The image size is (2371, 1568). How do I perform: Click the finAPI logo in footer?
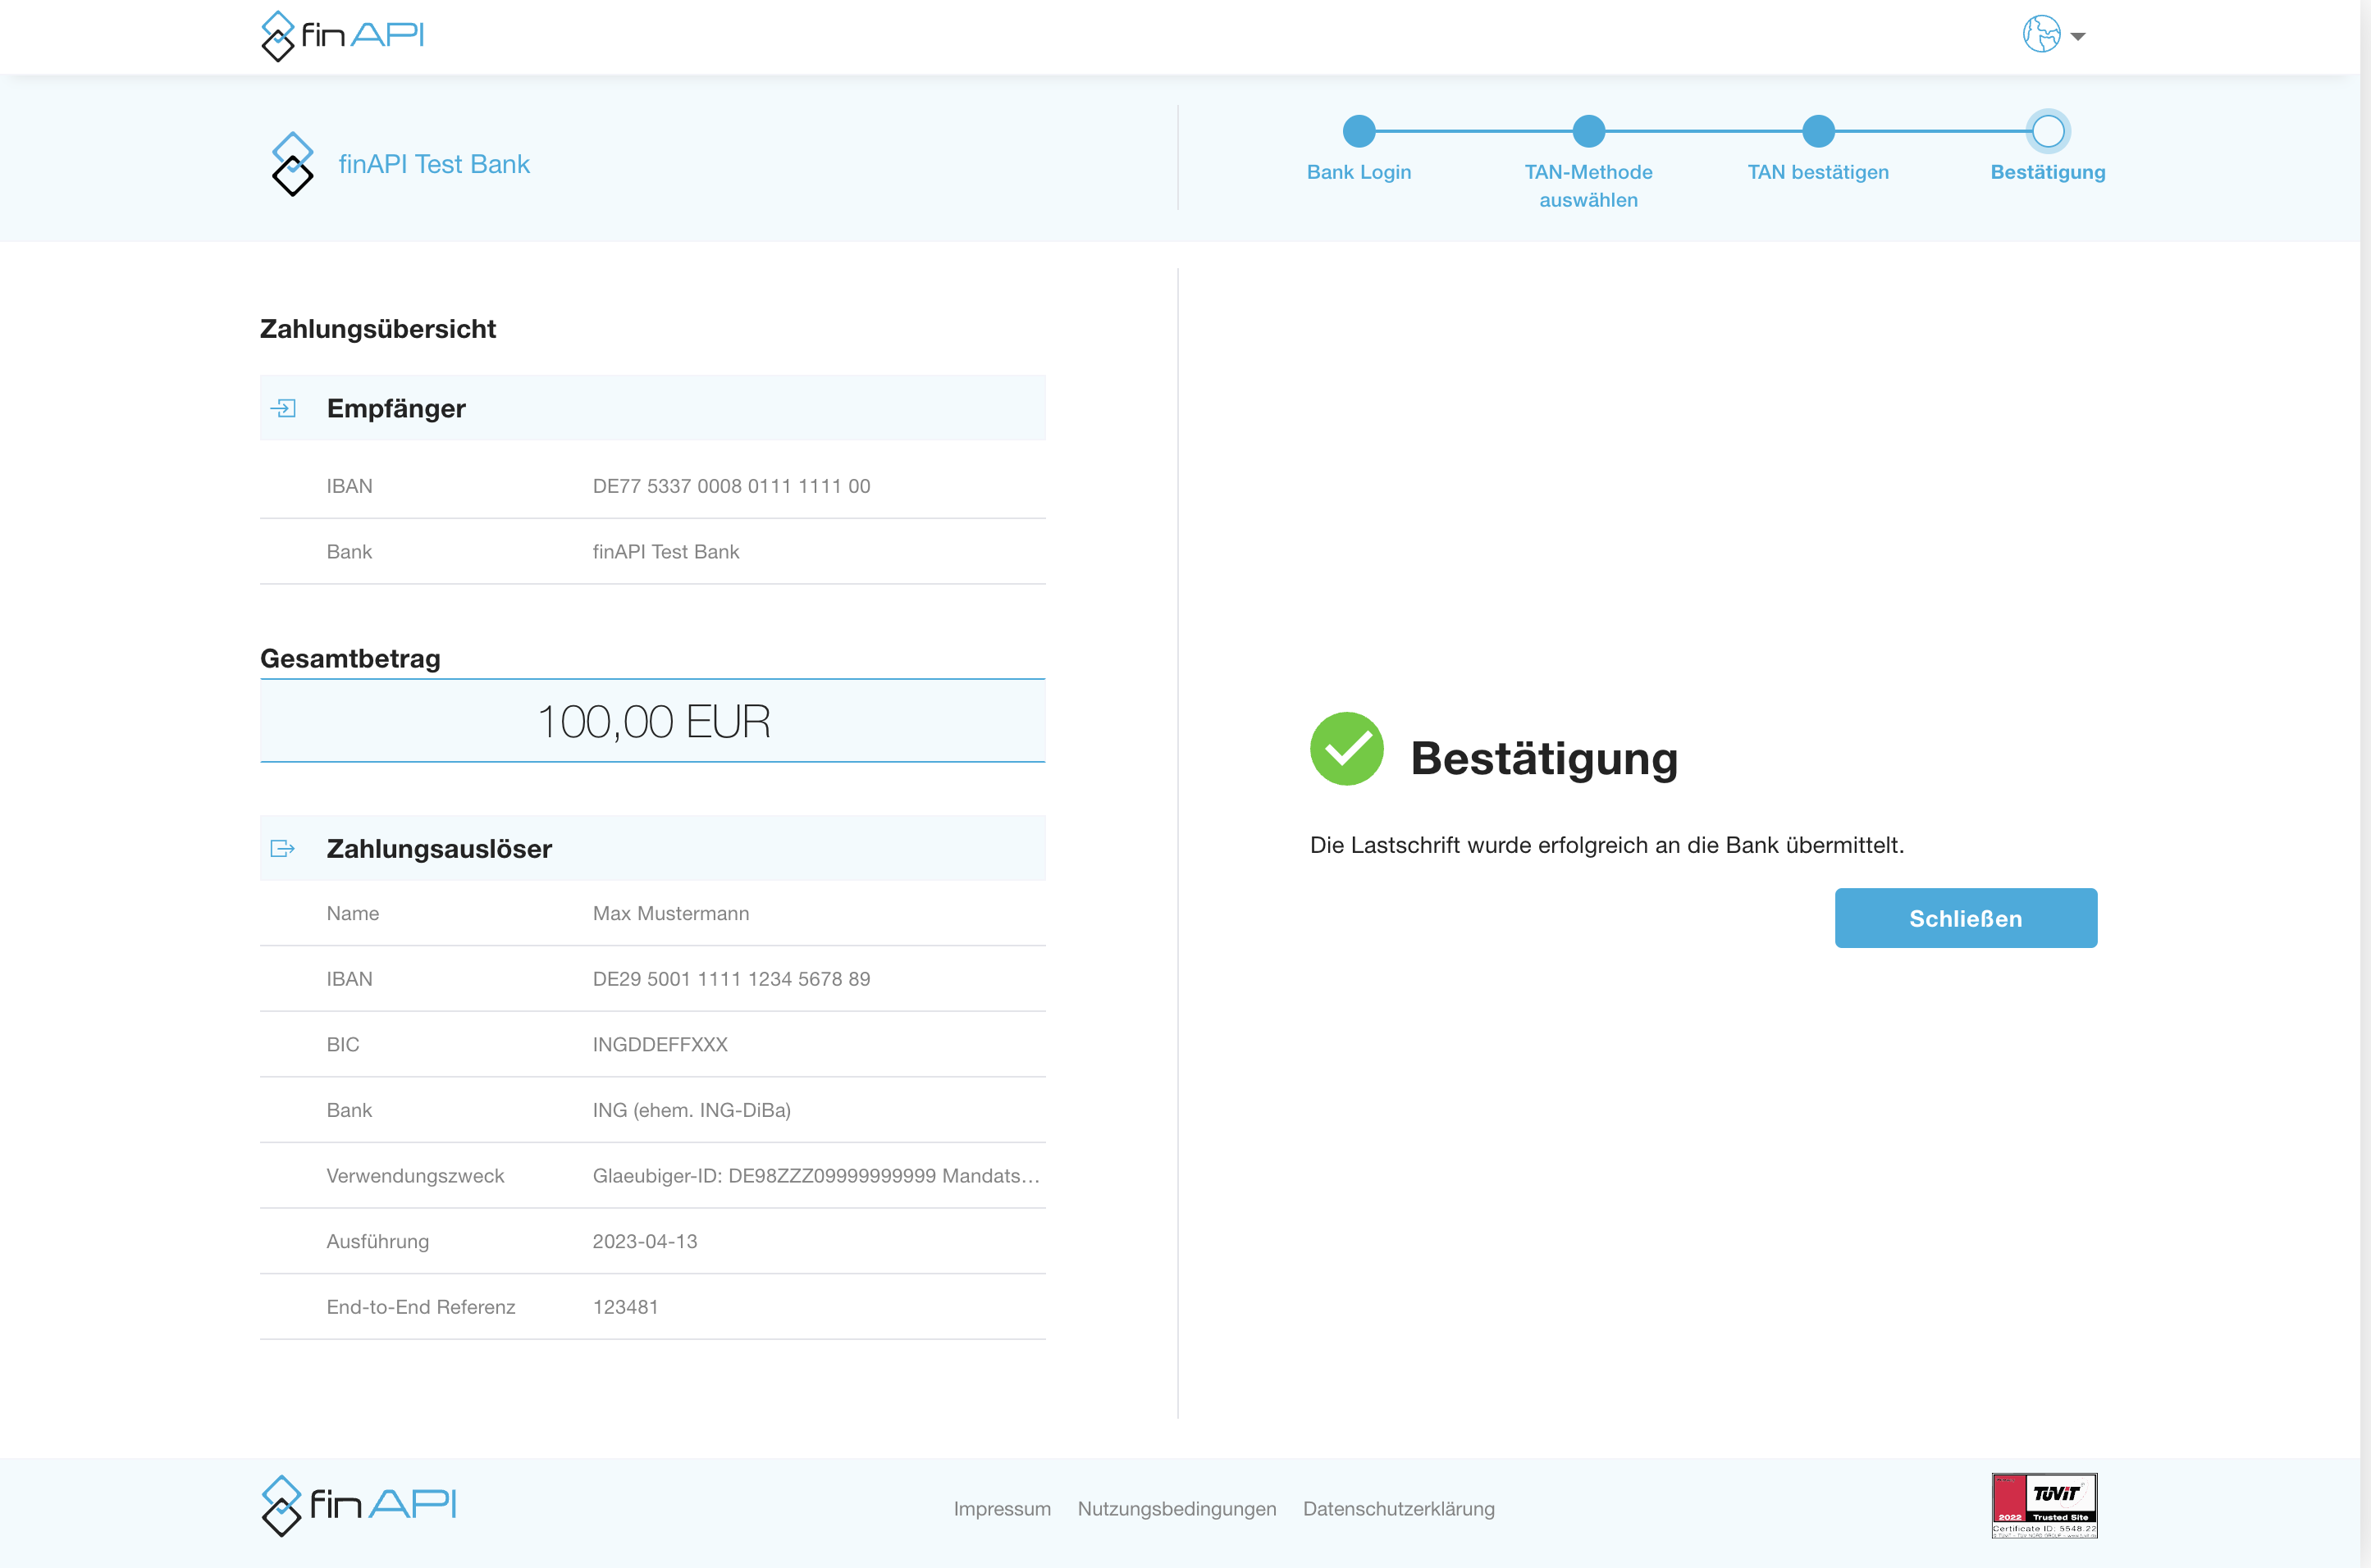359,1505
